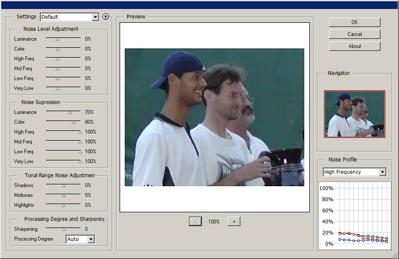Click the Navigator thumbnail image
This screenshot has height=259, width=399.
354,114
